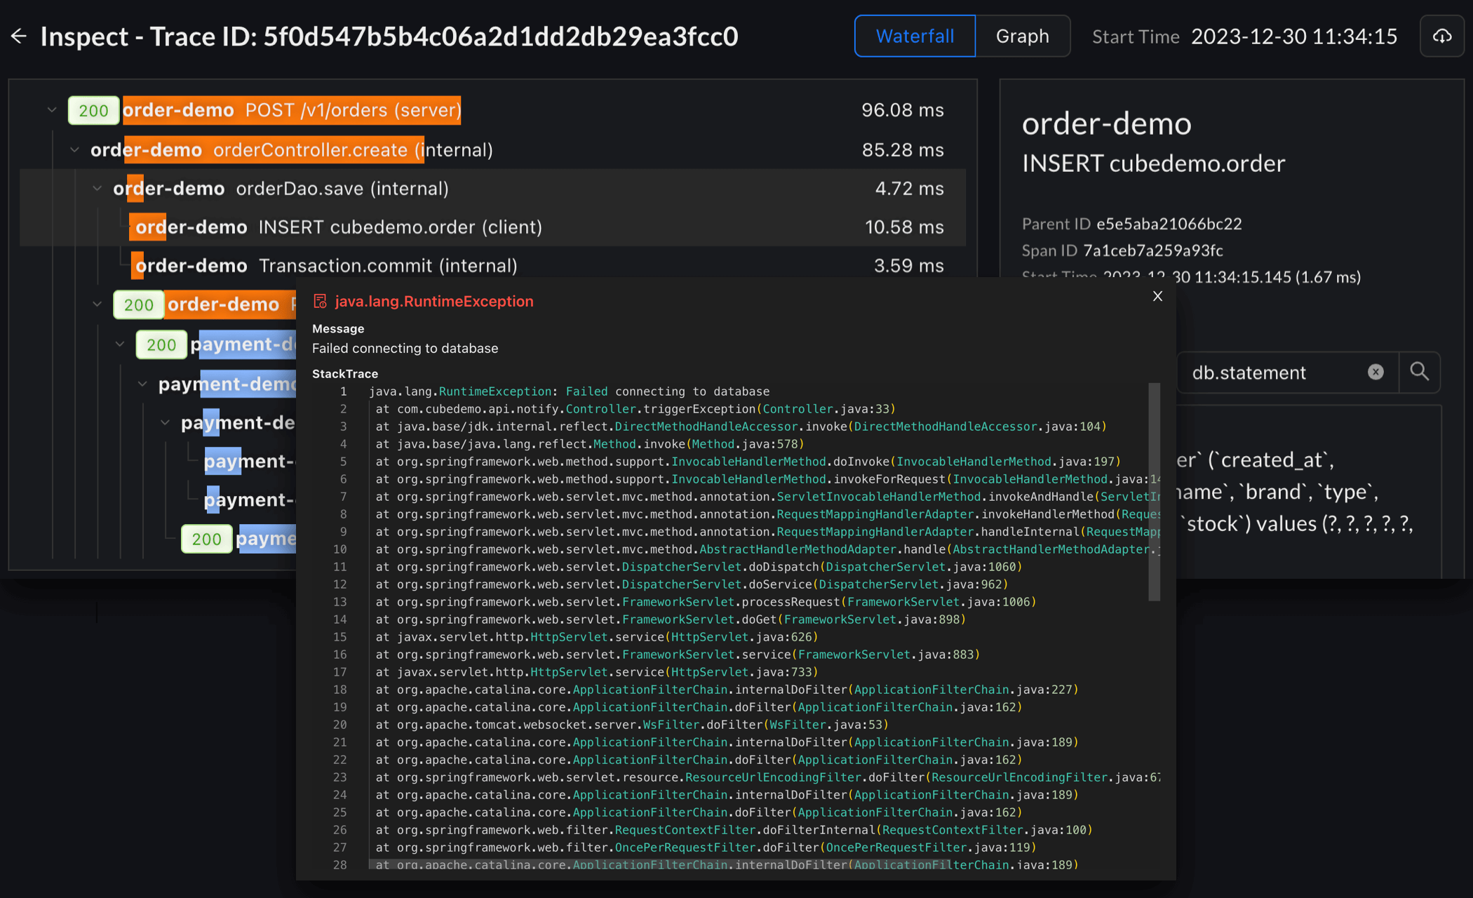This screenshot has width=1473, height=898.
Task: Click the Parent ID e5e5aba21066bc22 value
Action: pyautogui.click(x=1169, y=224)
